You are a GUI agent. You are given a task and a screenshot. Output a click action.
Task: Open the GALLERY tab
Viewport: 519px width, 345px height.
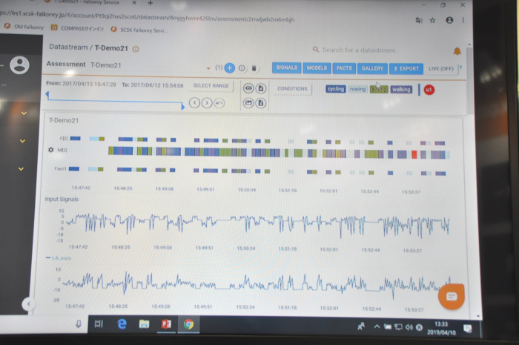coord(372,68)
